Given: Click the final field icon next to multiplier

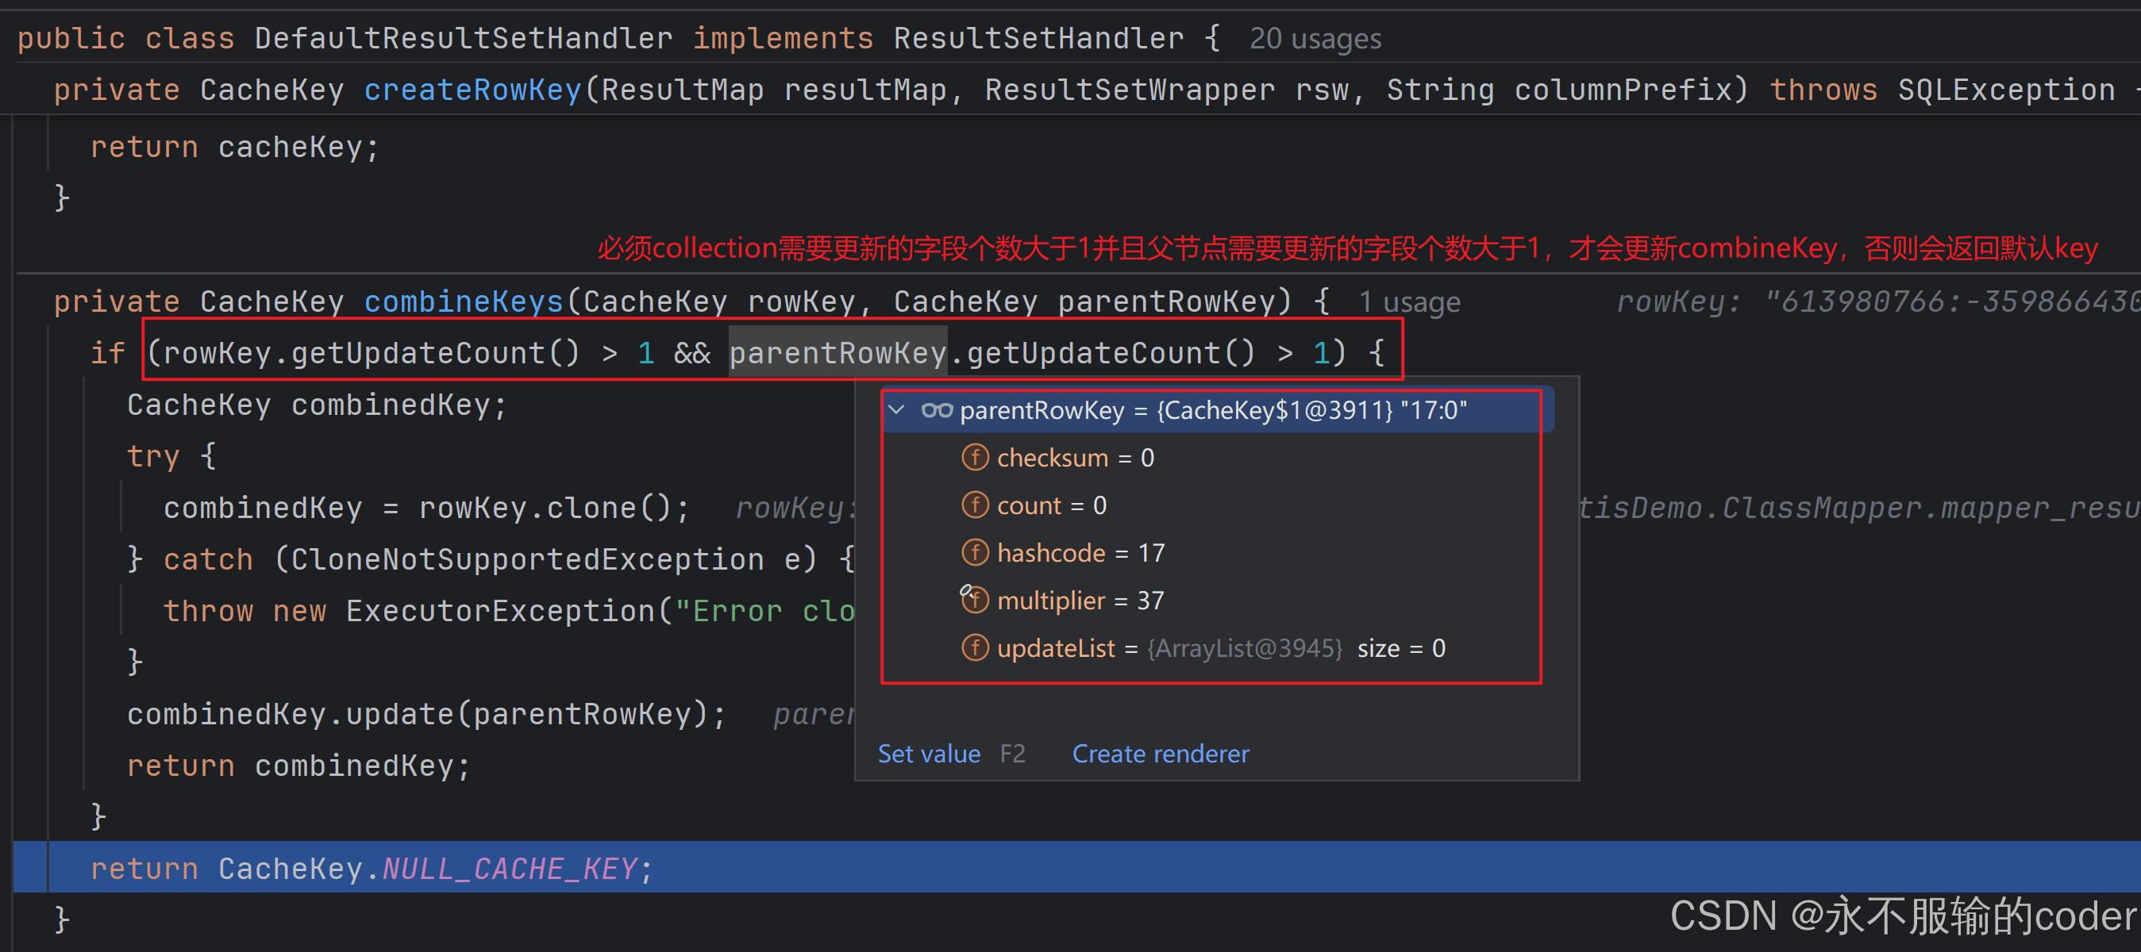Looking at the screenshot, I should [x=975, y=600].
